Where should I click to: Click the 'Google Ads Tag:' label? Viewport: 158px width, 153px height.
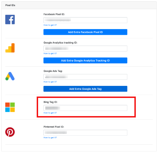pyautogui.click(x=53, y=71)
